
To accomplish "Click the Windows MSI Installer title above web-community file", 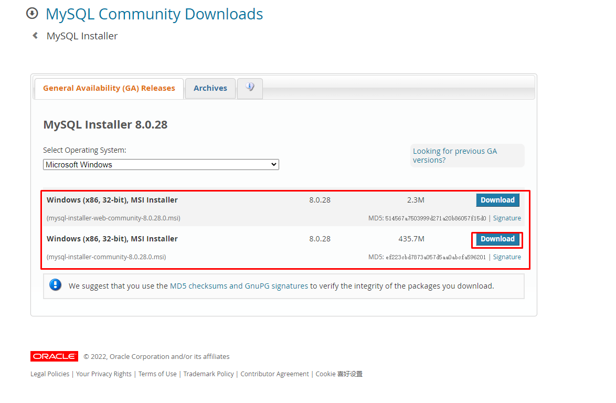I will pos(112,200).
